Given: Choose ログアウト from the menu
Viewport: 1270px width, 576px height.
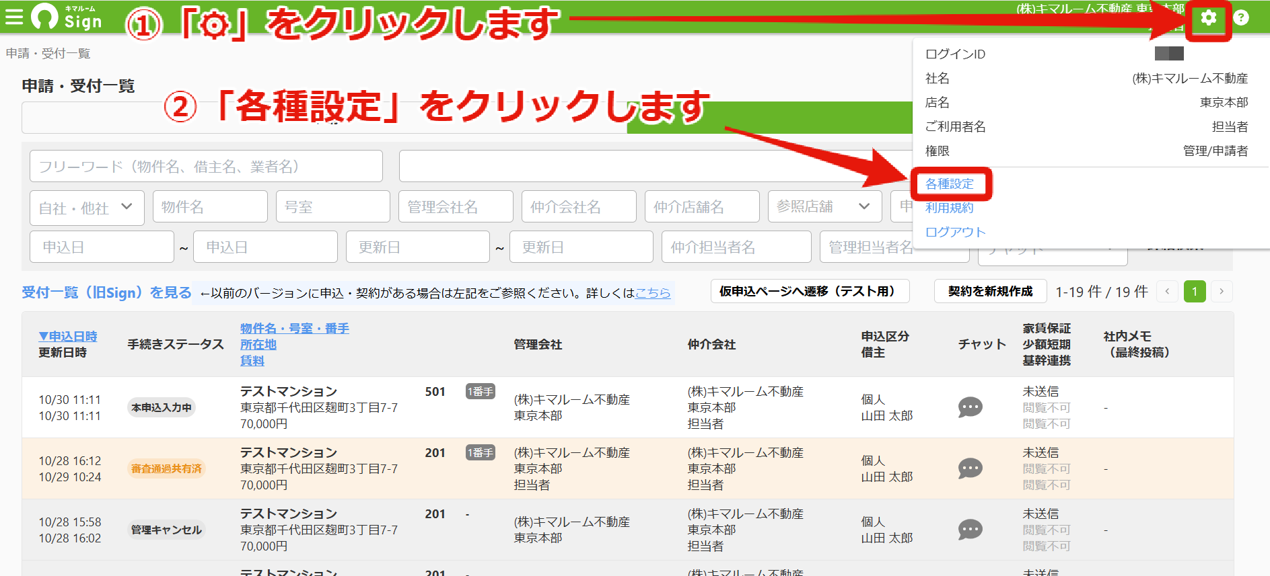Looking at the screenshot, I should tap(956, 232).
